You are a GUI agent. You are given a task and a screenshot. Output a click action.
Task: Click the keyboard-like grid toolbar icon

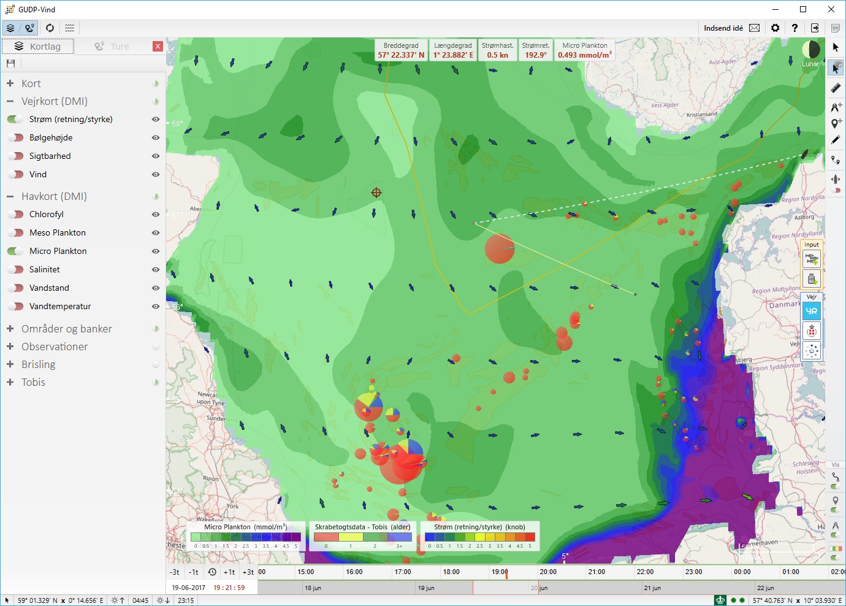click(70, 28)
